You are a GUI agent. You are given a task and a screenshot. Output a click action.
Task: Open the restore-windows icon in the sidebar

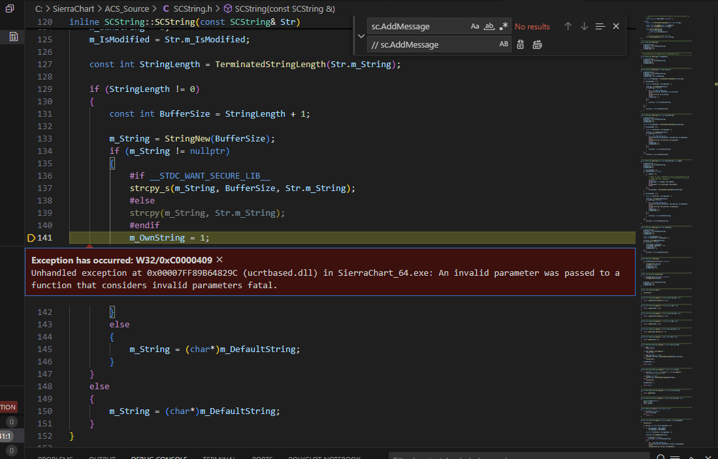(x=10, y=8)
